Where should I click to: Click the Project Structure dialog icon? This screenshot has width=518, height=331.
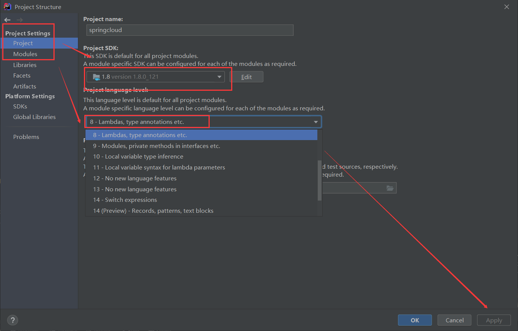7,6
